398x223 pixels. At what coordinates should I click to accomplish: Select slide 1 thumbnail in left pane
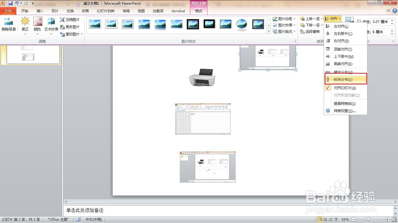33,55
